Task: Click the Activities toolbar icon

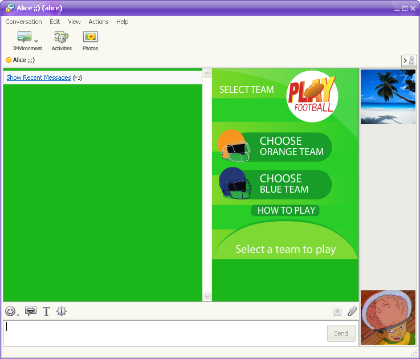Action: (62, 38)
